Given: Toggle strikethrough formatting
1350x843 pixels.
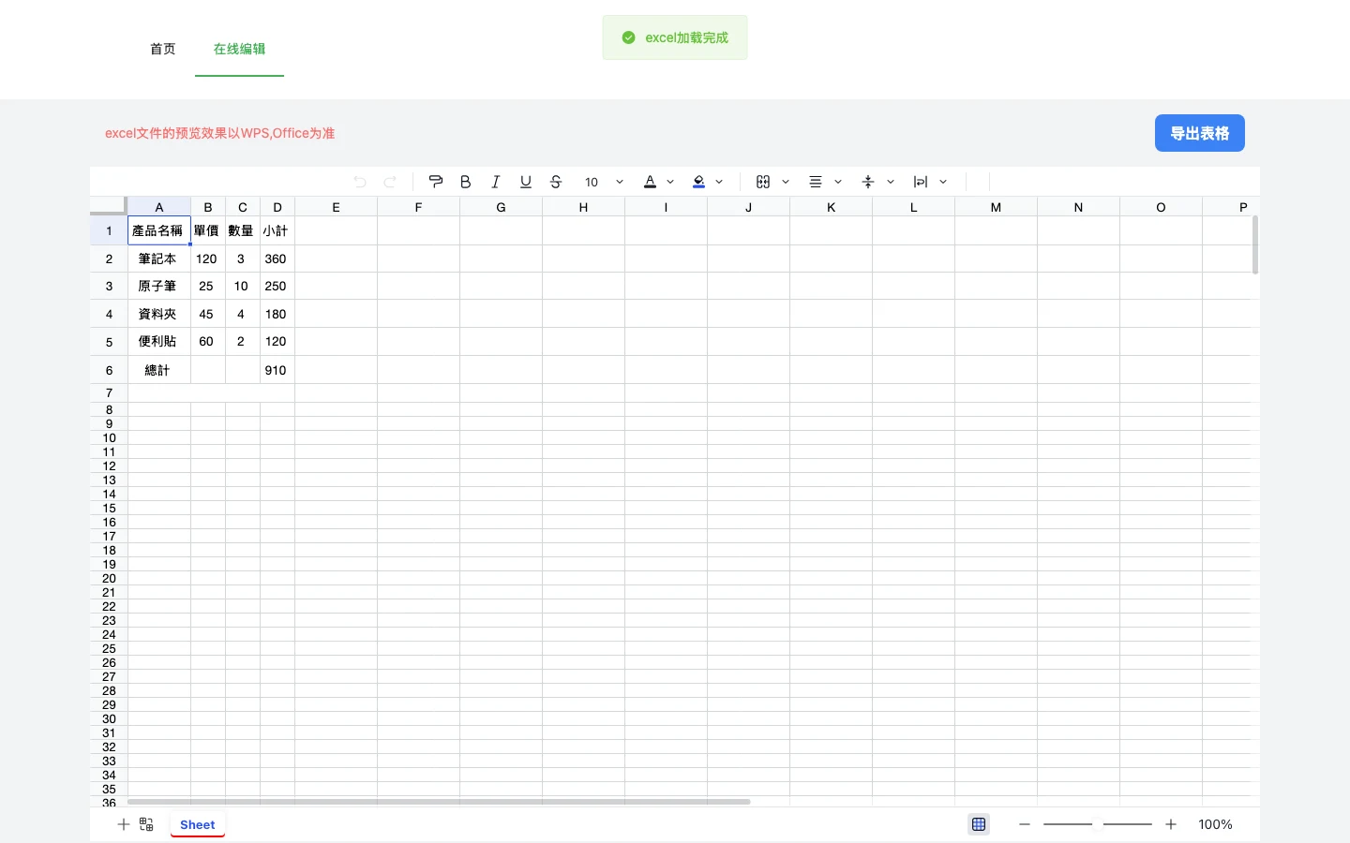Looking at the screenshot, I should click(x=556, y=182).
